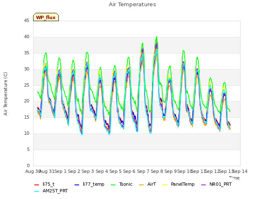Click the Tsonic peak on Sep 7
This screenshot has height=199, width=265.
click(x=143, y=43)
